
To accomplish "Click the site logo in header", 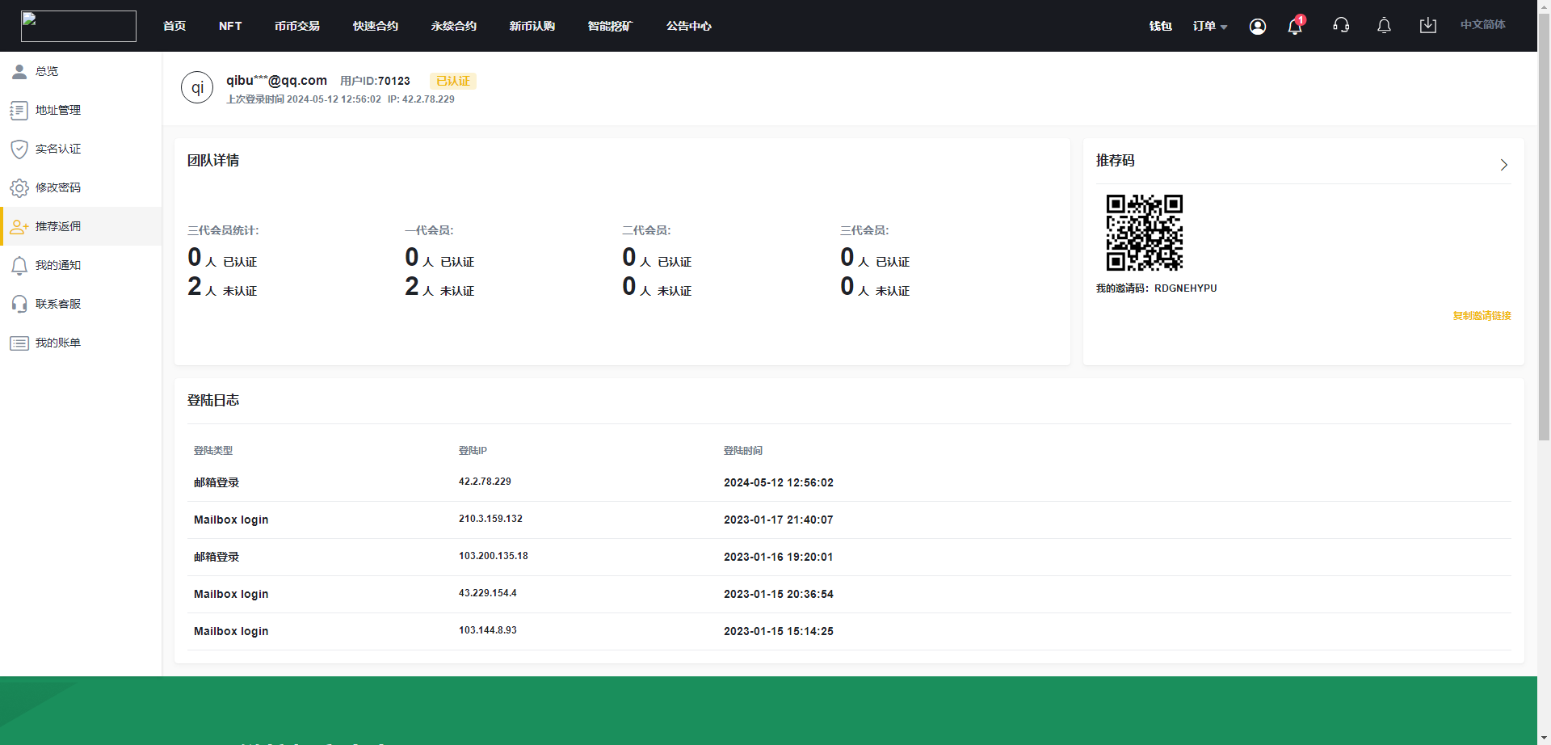I will [x=78, y=26].
